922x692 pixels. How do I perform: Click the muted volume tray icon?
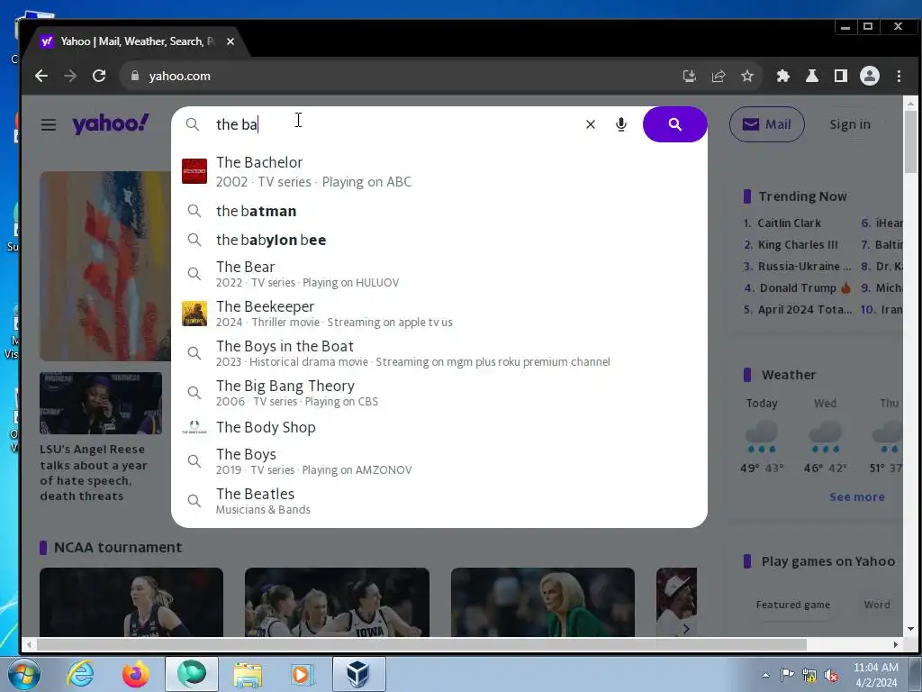pos(831,676)
